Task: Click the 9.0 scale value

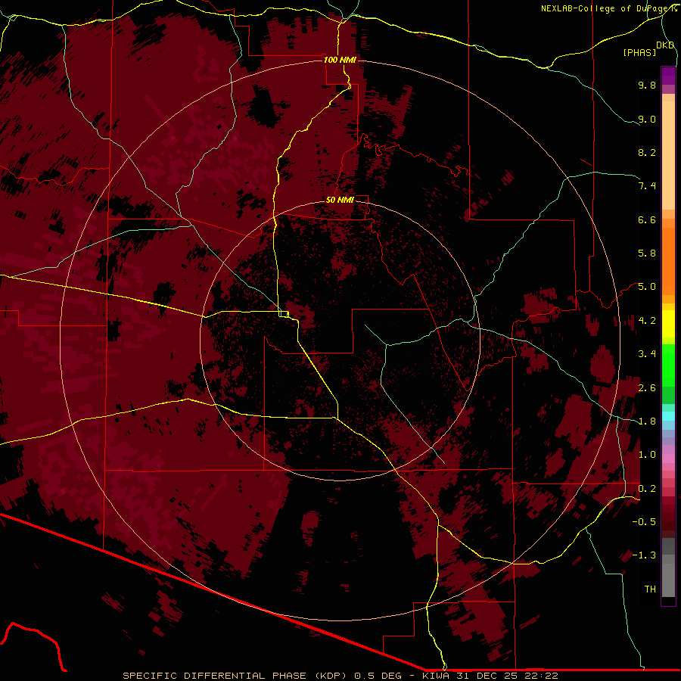Action: click(x=647, y=119)
